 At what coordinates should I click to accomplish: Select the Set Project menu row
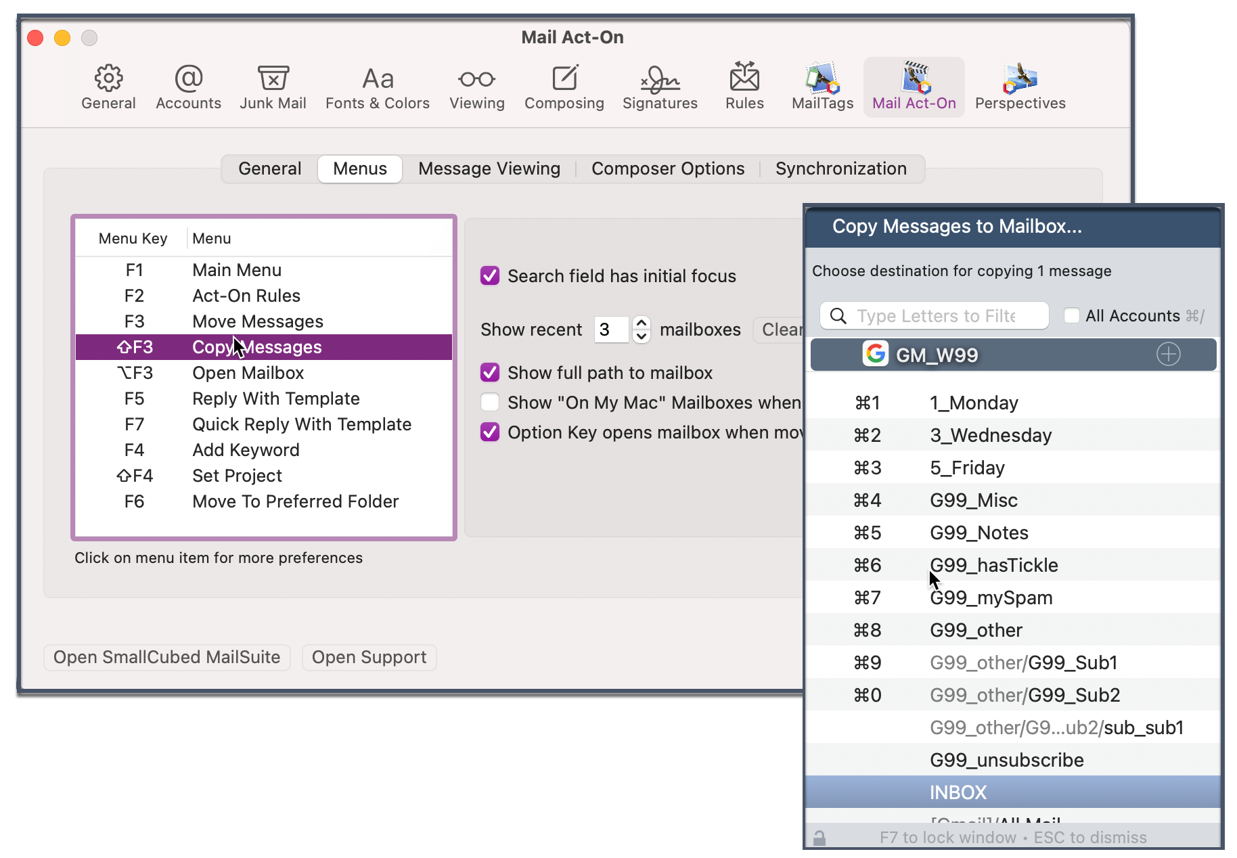click(x=264, y=476)
